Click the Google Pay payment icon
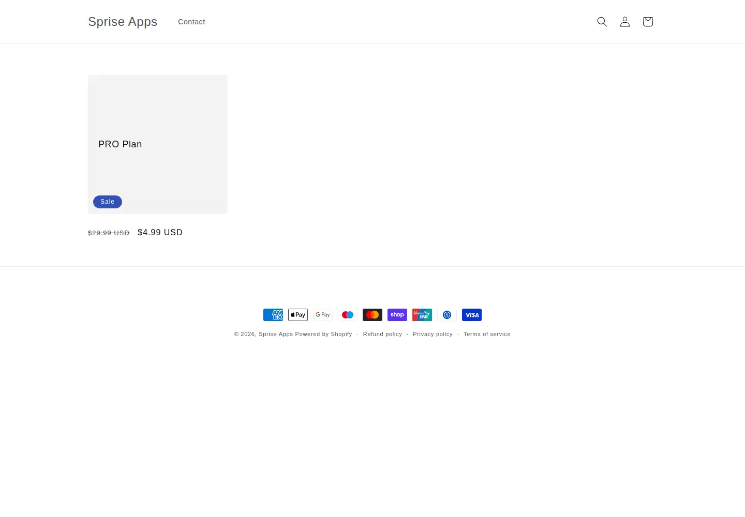Image resolution: width=745 pixels, height=517 pixels. [x=323, y=315]
